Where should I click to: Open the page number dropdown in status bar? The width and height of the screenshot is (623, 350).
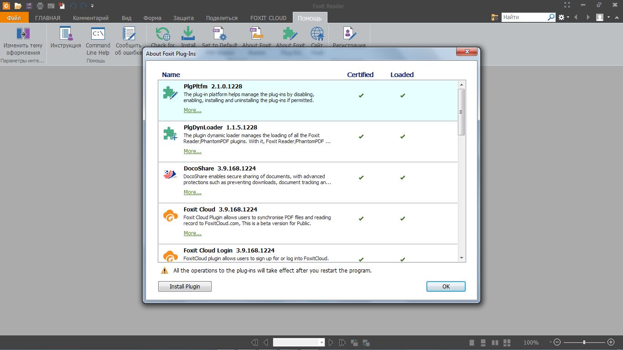pos(322,342)
